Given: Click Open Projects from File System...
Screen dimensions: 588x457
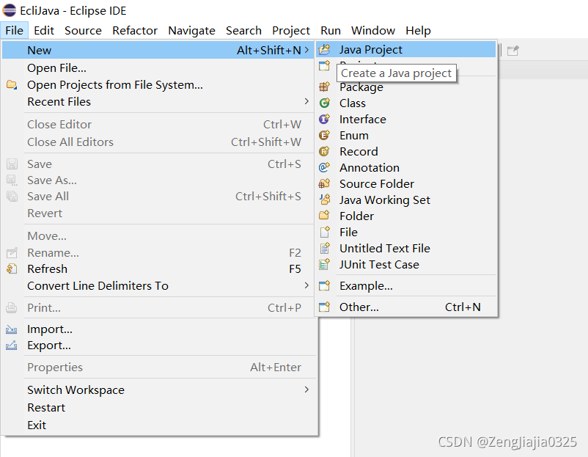Looking at the screenshot, I should point(158,85).
